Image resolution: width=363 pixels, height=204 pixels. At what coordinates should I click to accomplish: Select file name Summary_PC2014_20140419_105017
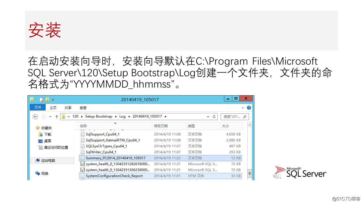tap(116, 158)
